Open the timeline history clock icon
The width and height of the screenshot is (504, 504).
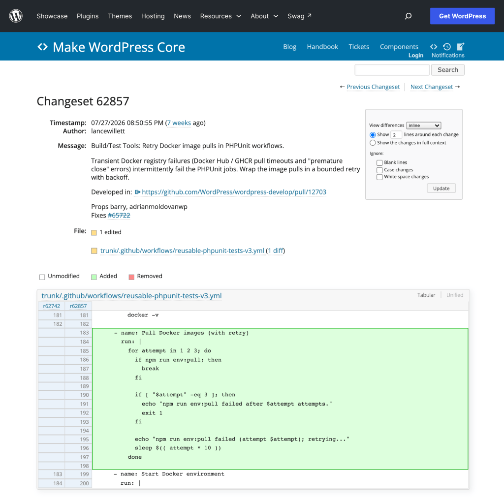click(x=447, y=47)
